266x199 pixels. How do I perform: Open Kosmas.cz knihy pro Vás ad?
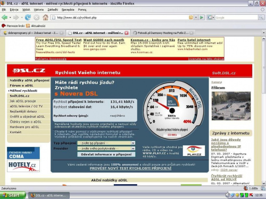[x=153, y=40]
